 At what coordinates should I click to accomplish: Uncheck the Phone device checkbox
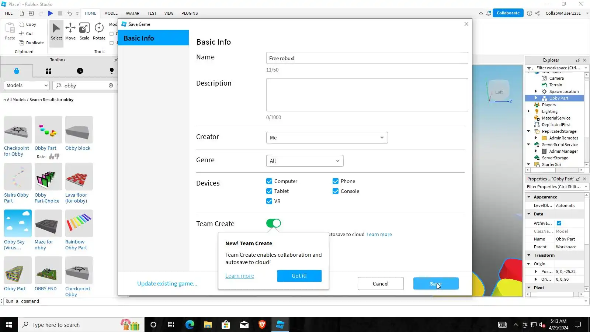point(336,181)
